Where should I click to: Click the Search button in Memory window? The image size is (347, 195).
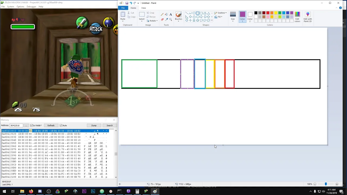[110, 125]
